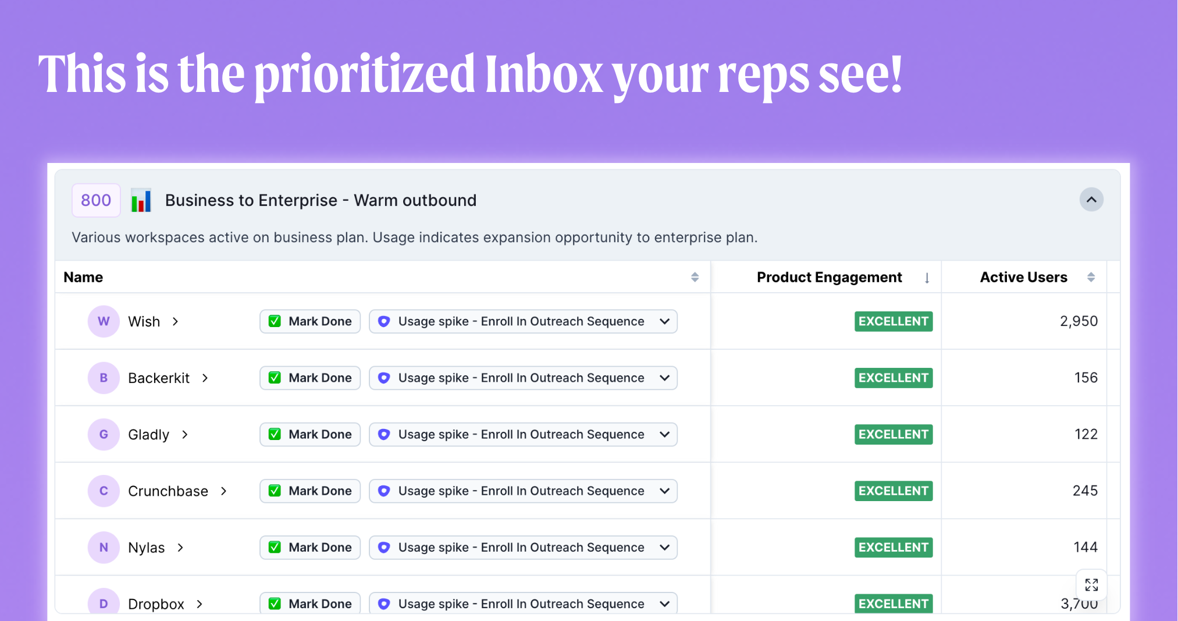Open the Nylas account name
Image resolution: width=1178 pixels, height=621 pixels.
(x=146, y=548)
